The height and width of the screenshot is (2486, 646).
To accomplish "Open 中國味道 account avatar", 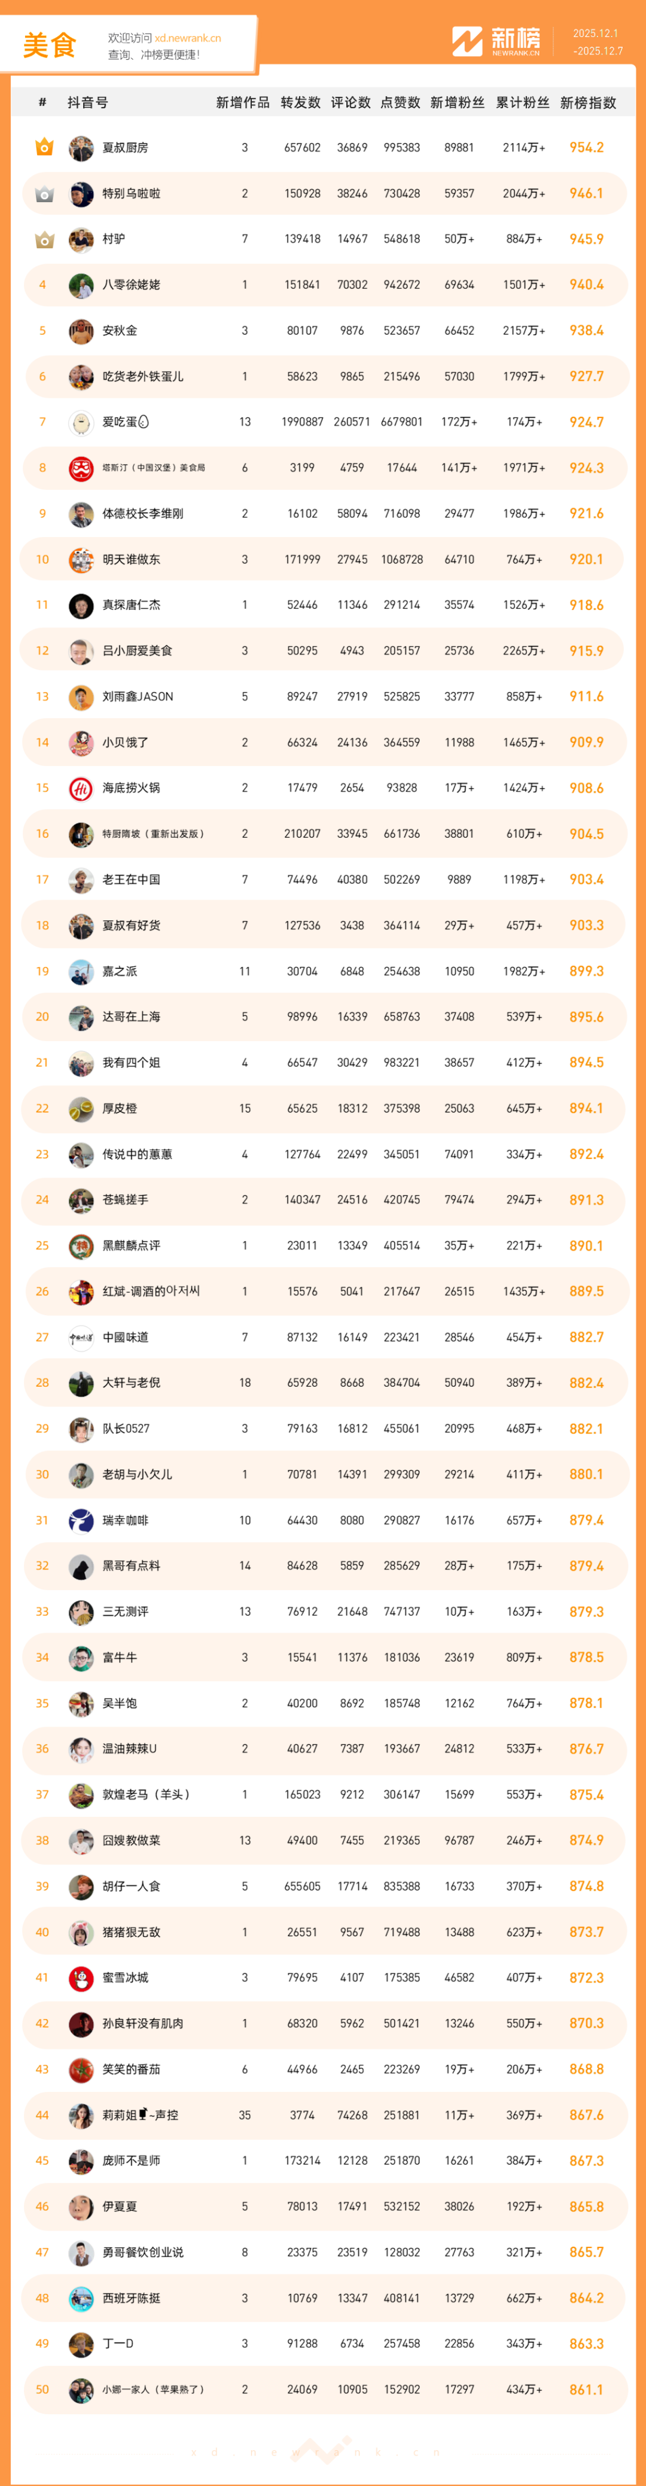I will pyautogui.click(x=81, y=1338).
